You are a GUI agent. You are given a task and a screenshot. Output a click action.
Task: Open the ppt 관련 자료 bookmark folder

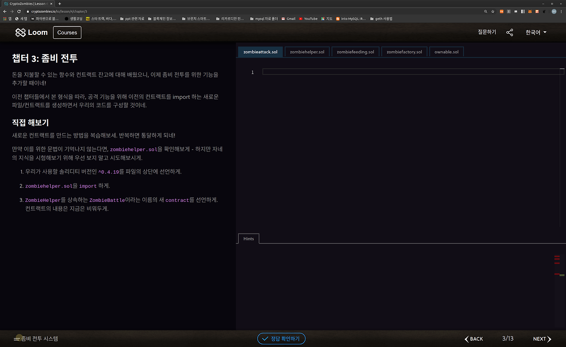click(x=132, y=19)
